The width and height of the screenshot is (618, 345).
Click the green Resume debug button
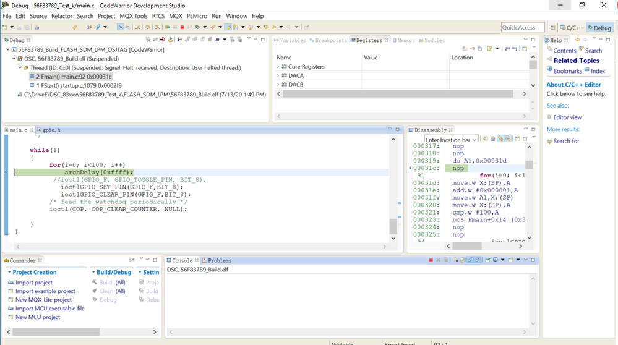168,27
